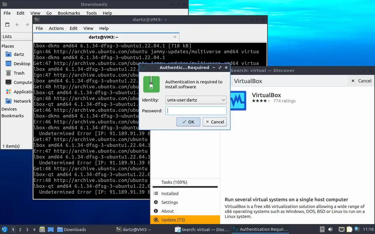Close the dartz@VM3 terminal tab
The image size is (375, 234).
tap(175, 37)
